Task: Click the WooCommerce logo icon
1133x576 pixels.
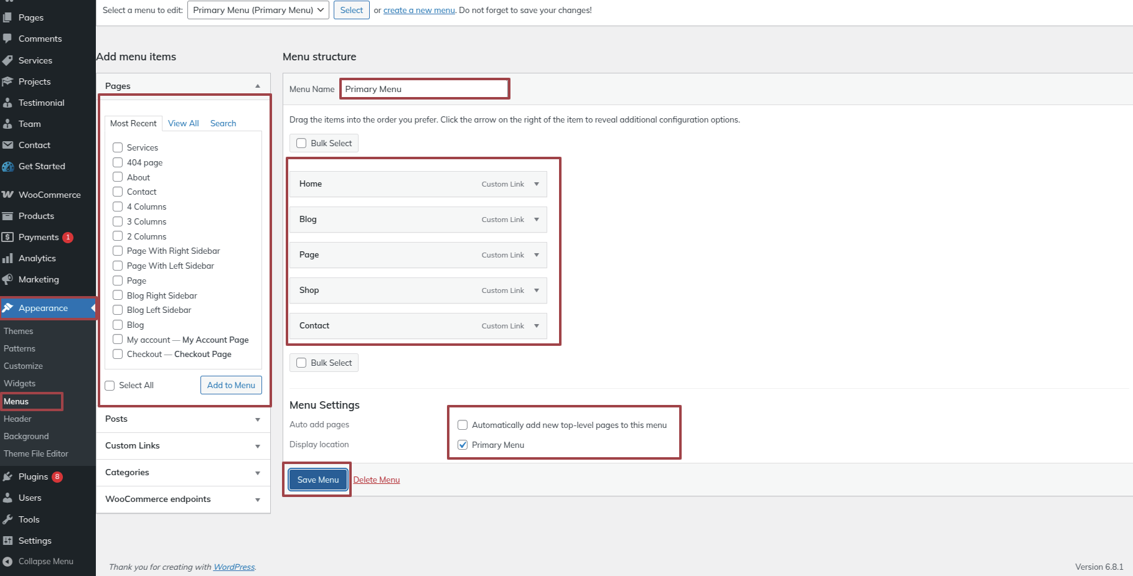Action: pos(7,195)
